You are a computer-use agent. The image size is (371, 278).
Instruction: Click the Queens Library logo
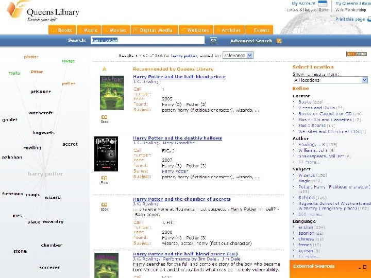(x=43, y=11)
